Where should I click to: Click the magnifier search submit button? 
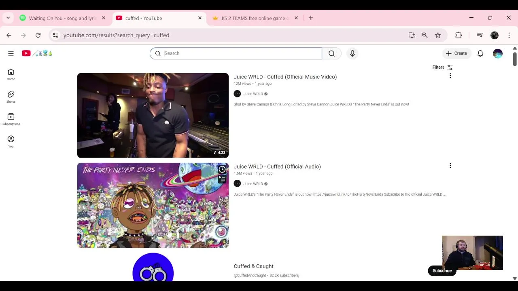(331, 53)
